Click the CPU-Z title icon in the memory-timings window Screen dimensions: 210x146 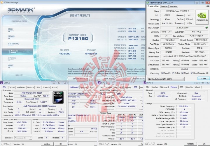pos(145,83)
